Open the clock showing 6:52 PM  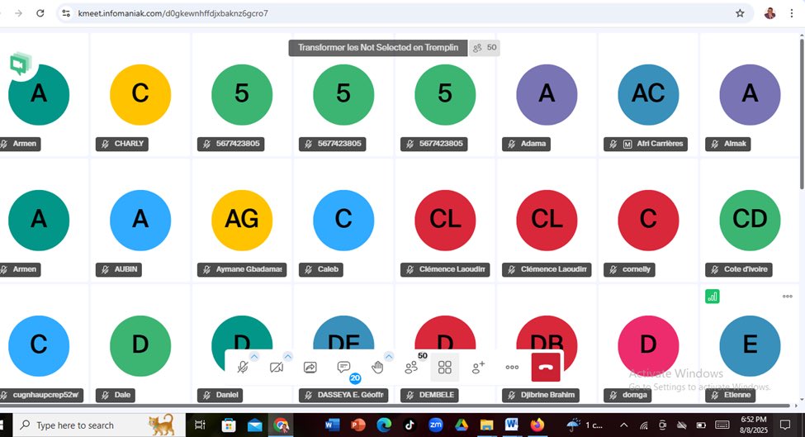click(x=754, y=425)
